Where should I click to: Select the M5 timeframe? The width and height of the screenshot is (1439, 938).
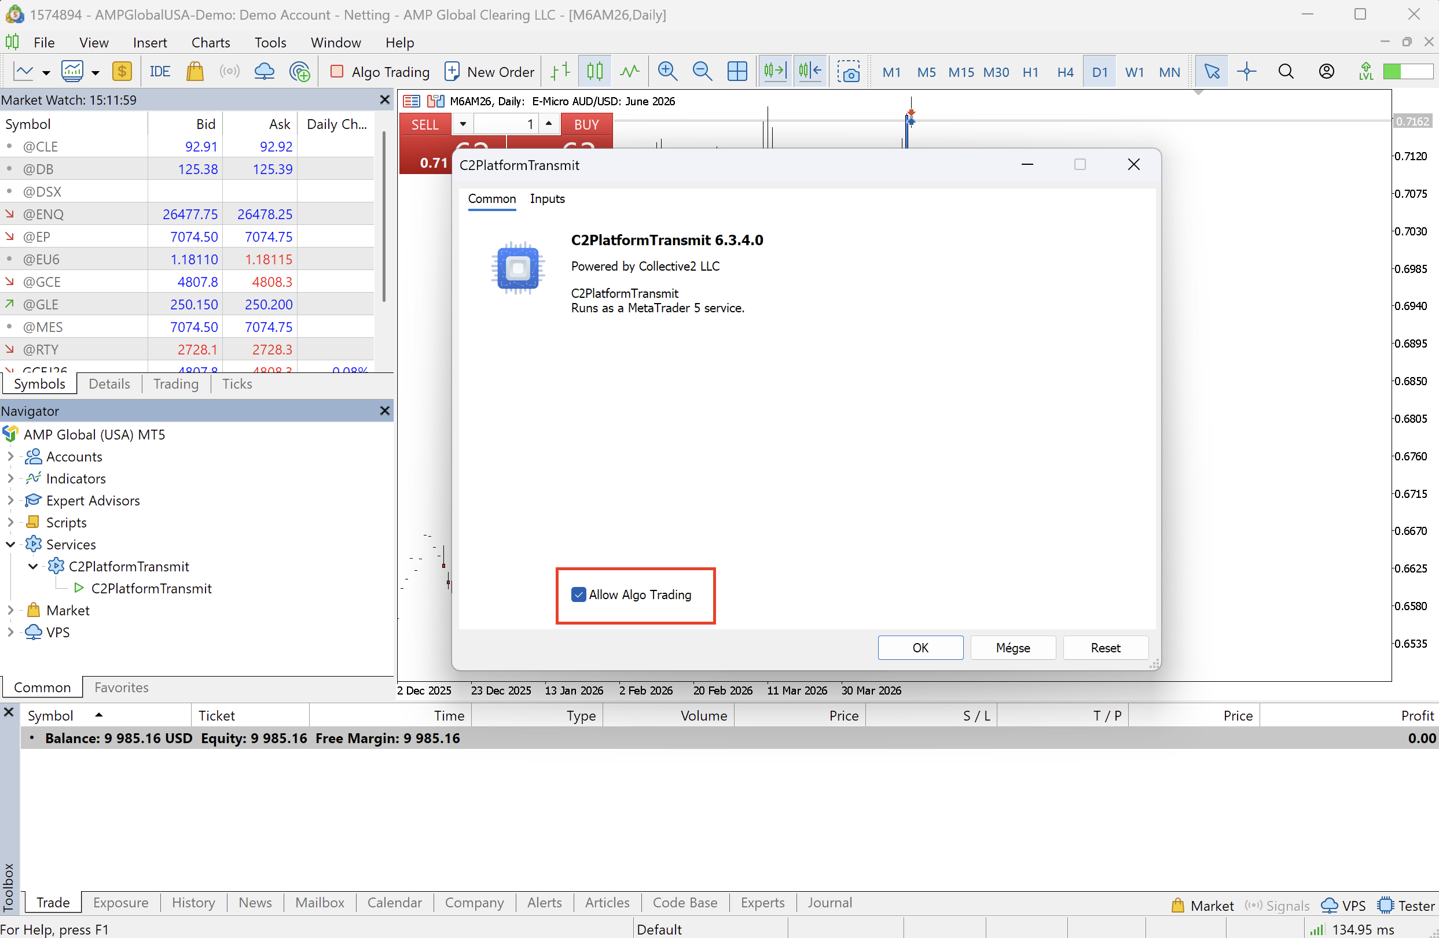coord(926,72)
